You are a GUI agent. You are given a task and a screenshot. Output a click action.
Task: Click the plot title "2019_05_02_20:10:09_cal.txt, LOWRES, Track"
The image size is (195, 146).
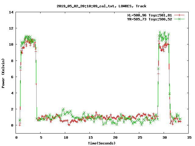101,6
